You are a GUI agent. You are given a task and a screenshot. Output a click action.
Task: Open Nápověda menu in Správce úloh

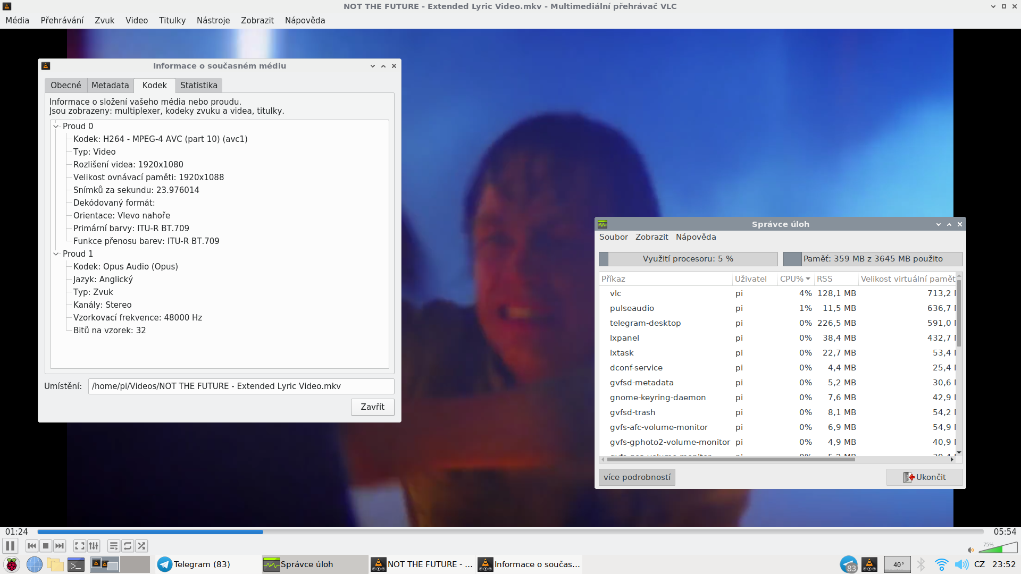[696, 237]
